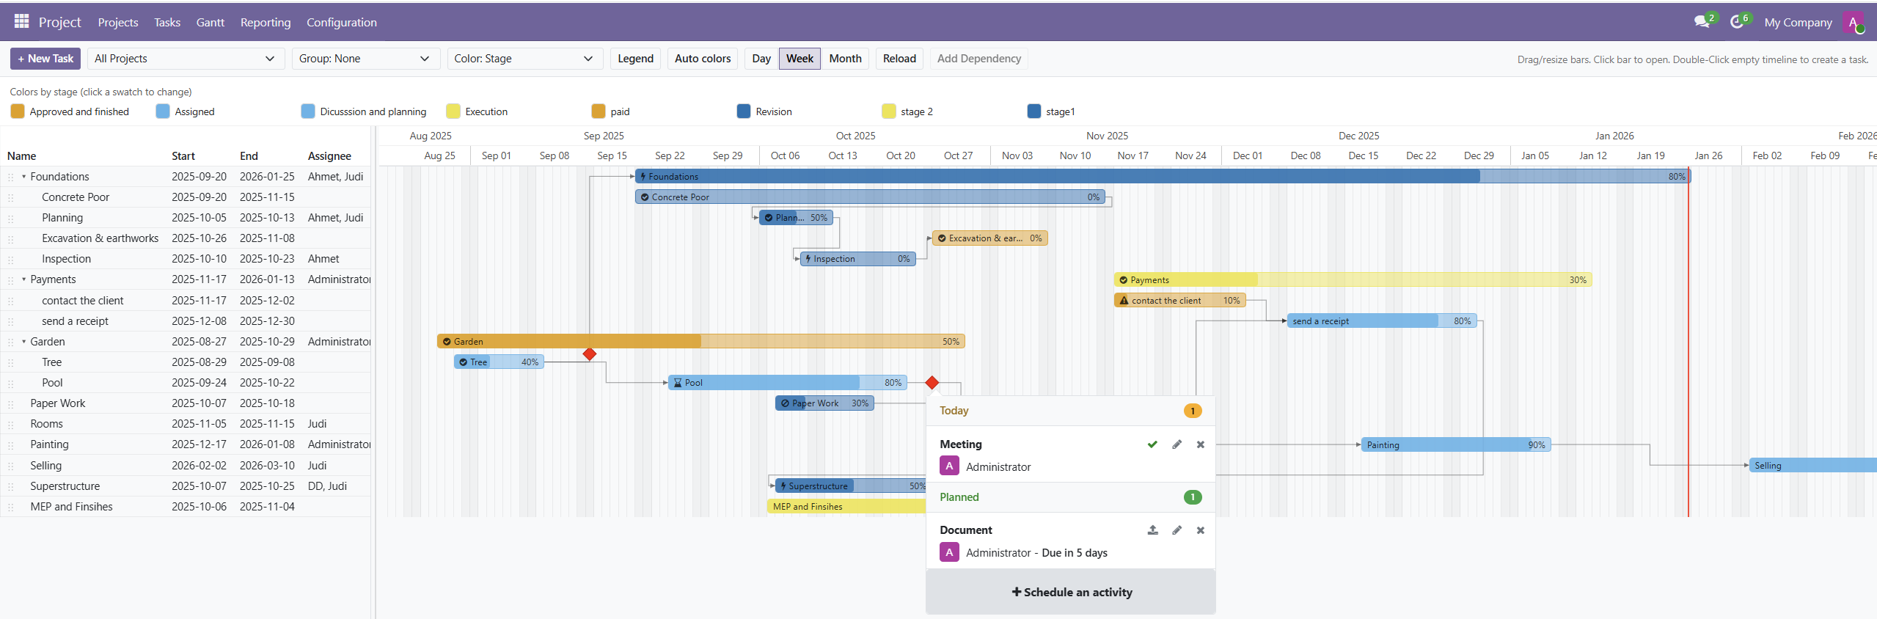Edit the Document activity pencil icon
The height and width of the screenshot is (619, 1877).
tap(1177, 530)
